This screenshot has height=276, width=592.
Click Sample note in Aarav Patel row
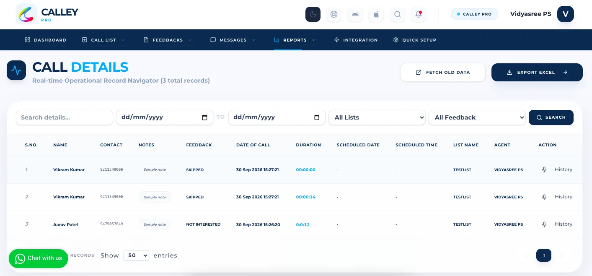click(x=155, y=224)
